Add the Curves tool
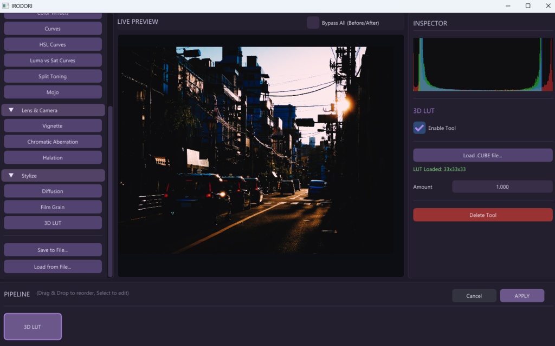 (53, 29)
